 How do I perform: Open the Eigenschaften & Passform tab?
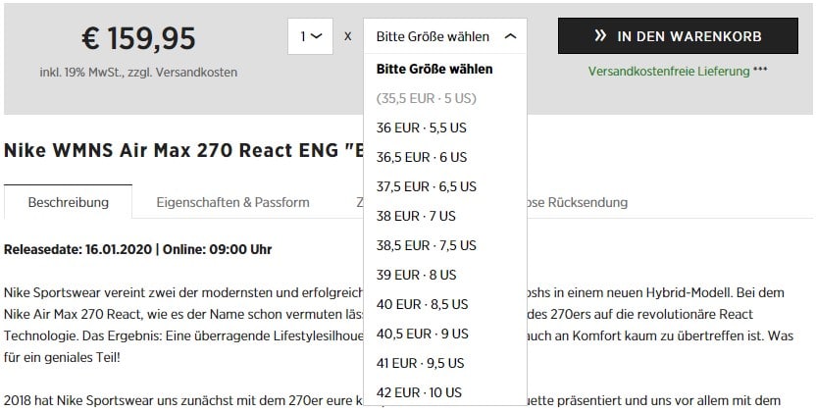click(x=232, y=203)
